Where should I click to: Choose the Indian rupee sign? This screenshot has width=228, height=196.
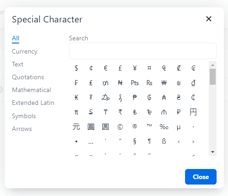point(120,112)
